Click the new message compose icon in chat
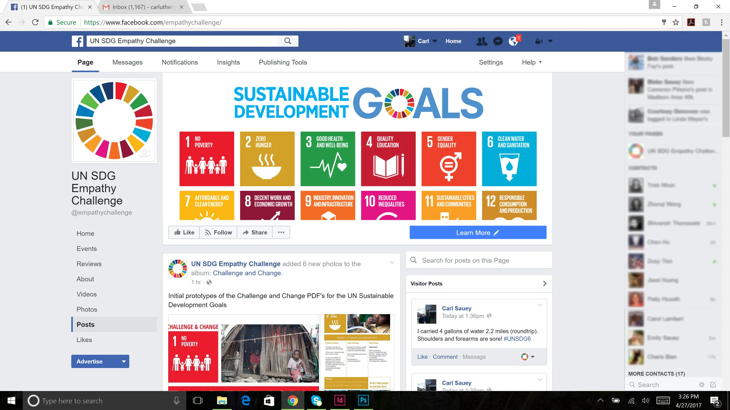The width and height of the screenshot is (730, 410). (713, 385)
